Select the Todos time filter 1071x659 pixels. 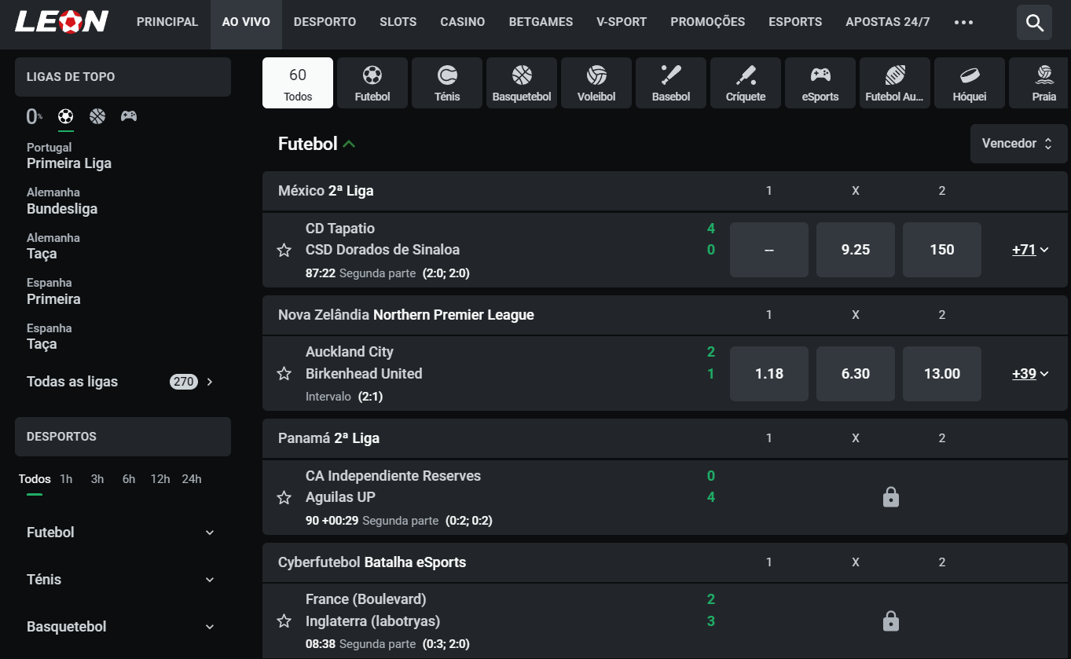click(x=35, y=479)
